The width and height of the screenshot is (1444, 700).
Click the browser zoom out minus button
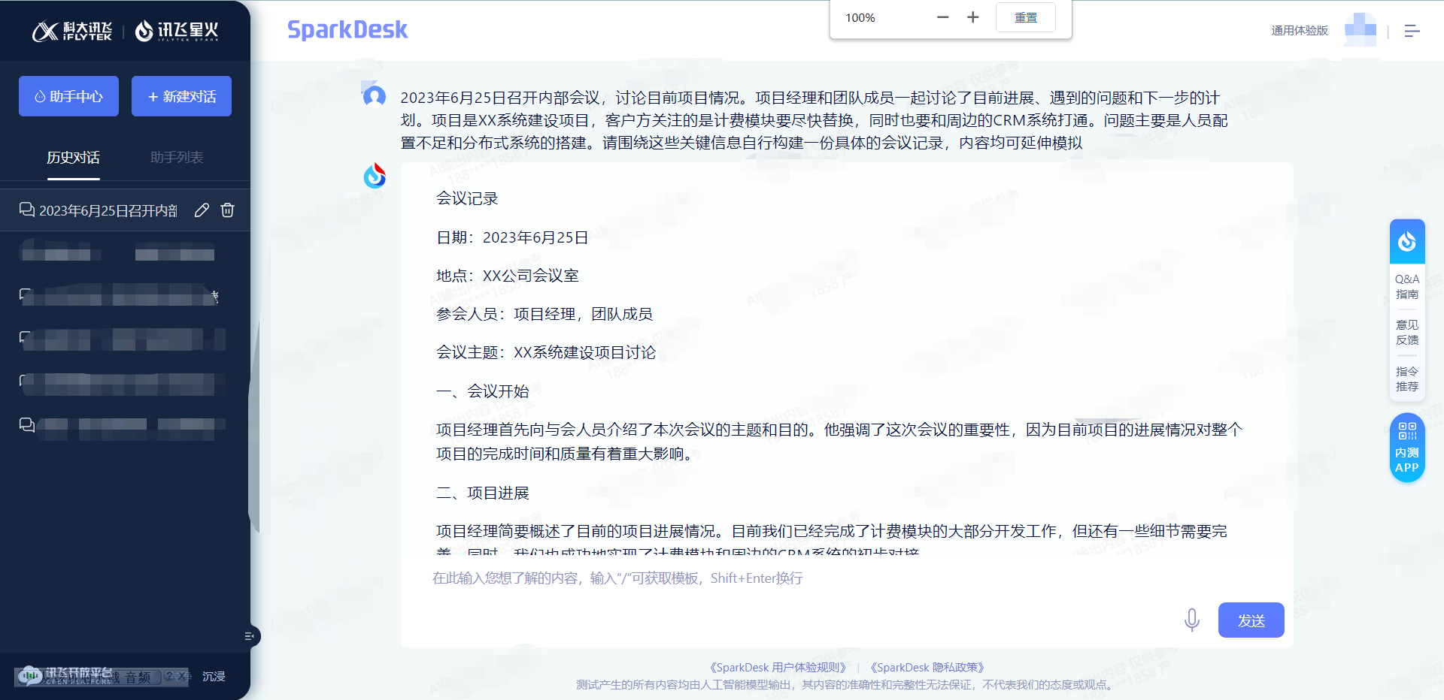click(x=942, y=17)
